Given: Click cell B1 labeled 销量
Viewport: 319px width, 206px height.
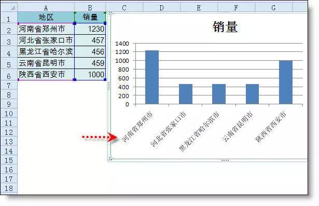Looking at the screenshot, I should tap(90, 17).
